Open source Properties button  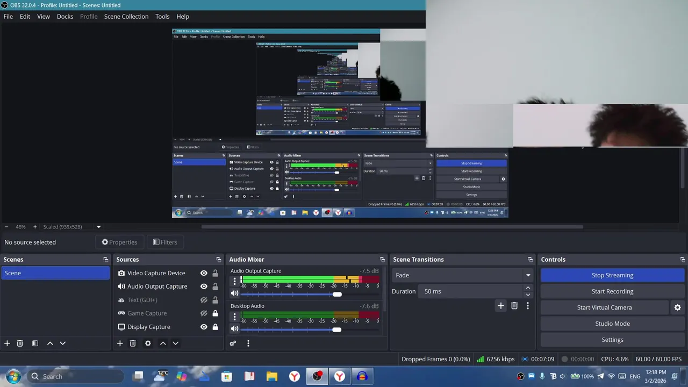tap(120, 242)
